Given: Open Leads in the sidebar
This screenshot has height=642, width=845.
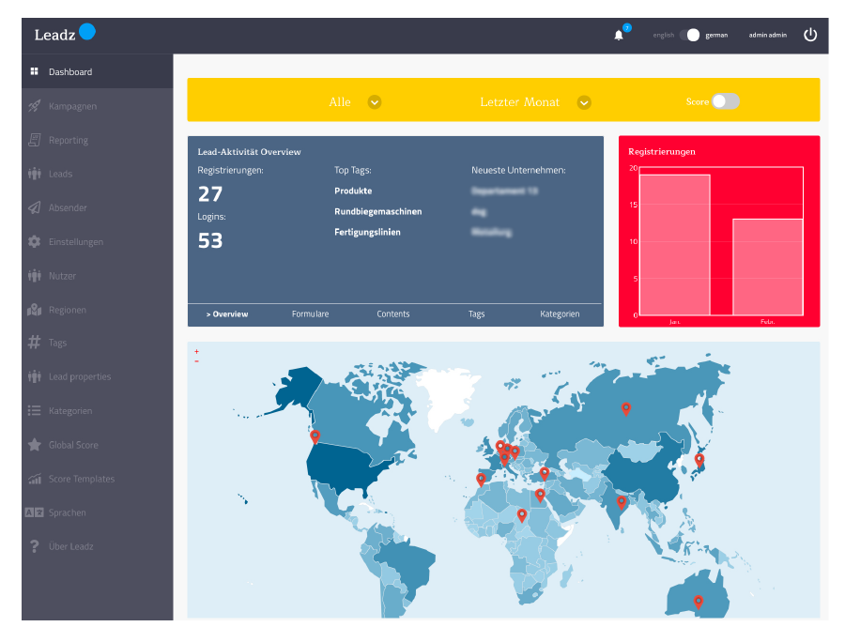Looking at the screenshot, I should 98,174.
